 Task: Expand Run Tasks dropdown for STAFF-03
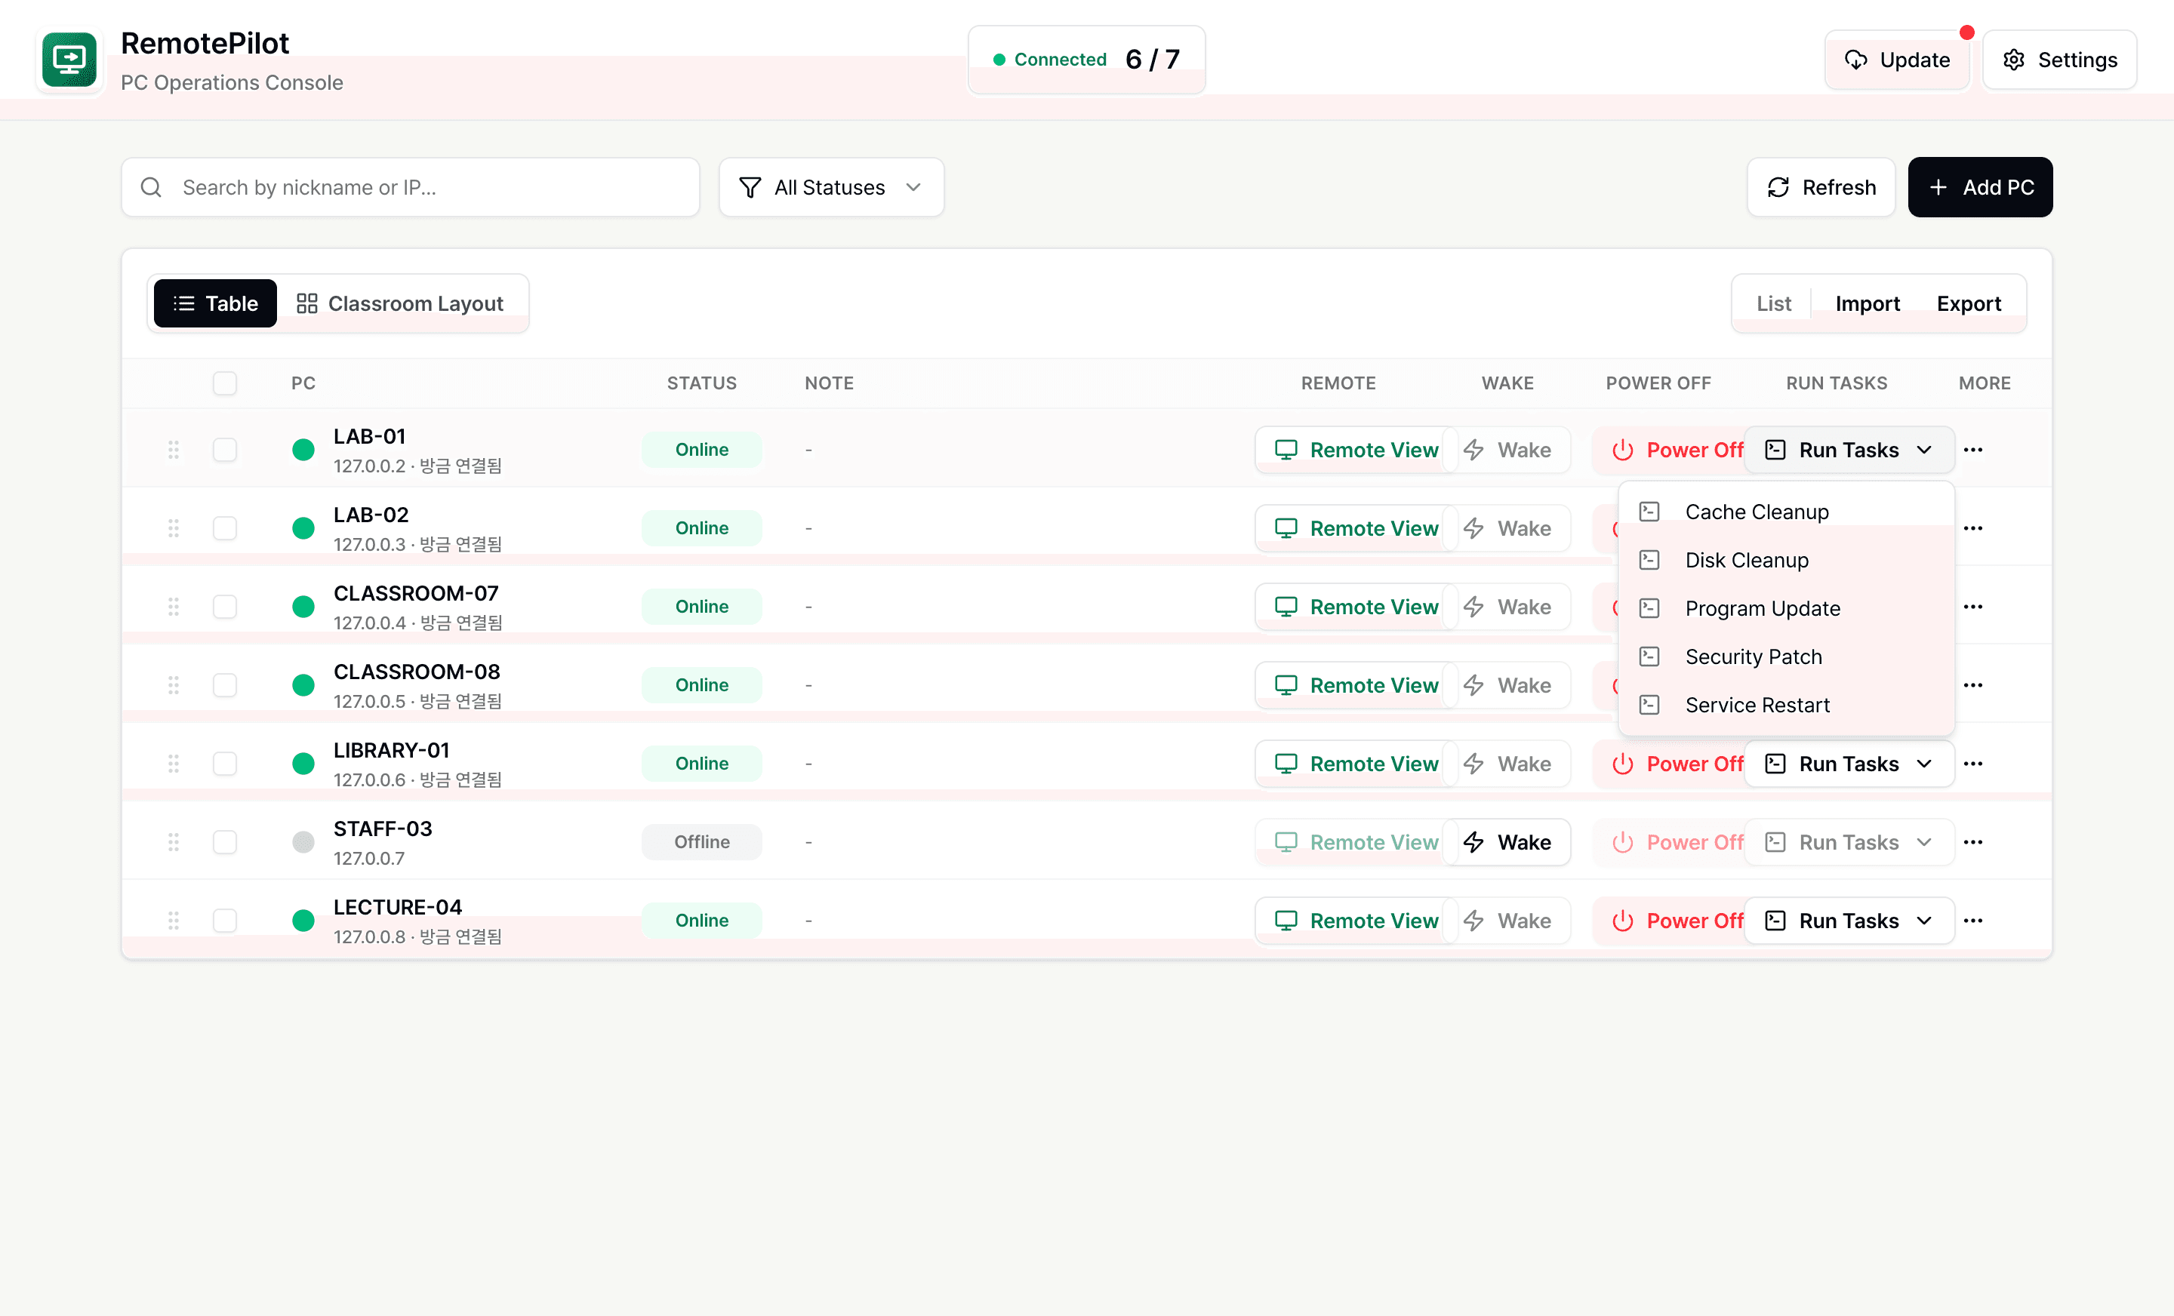coord(1849,842)
